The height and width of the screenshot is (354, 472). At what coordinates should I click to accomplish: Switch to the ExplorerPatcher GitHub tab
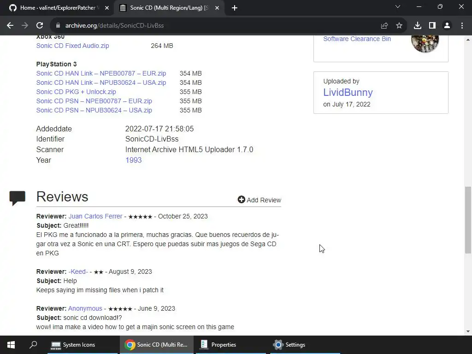pyautogui.click(x=57, y=8)
